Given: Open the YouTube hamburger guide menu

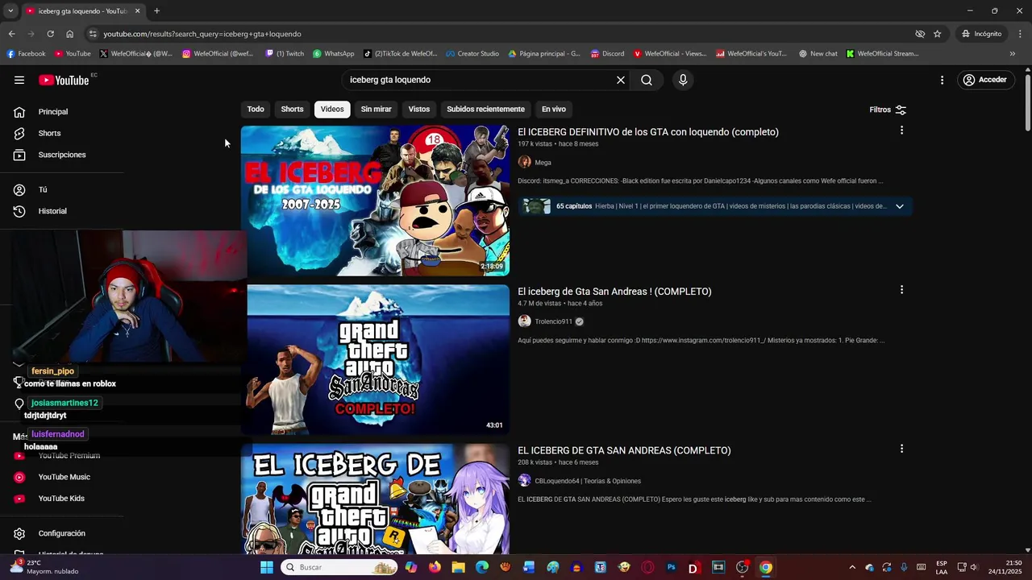Looking at the screenshot, I should (x=19, y=80).
